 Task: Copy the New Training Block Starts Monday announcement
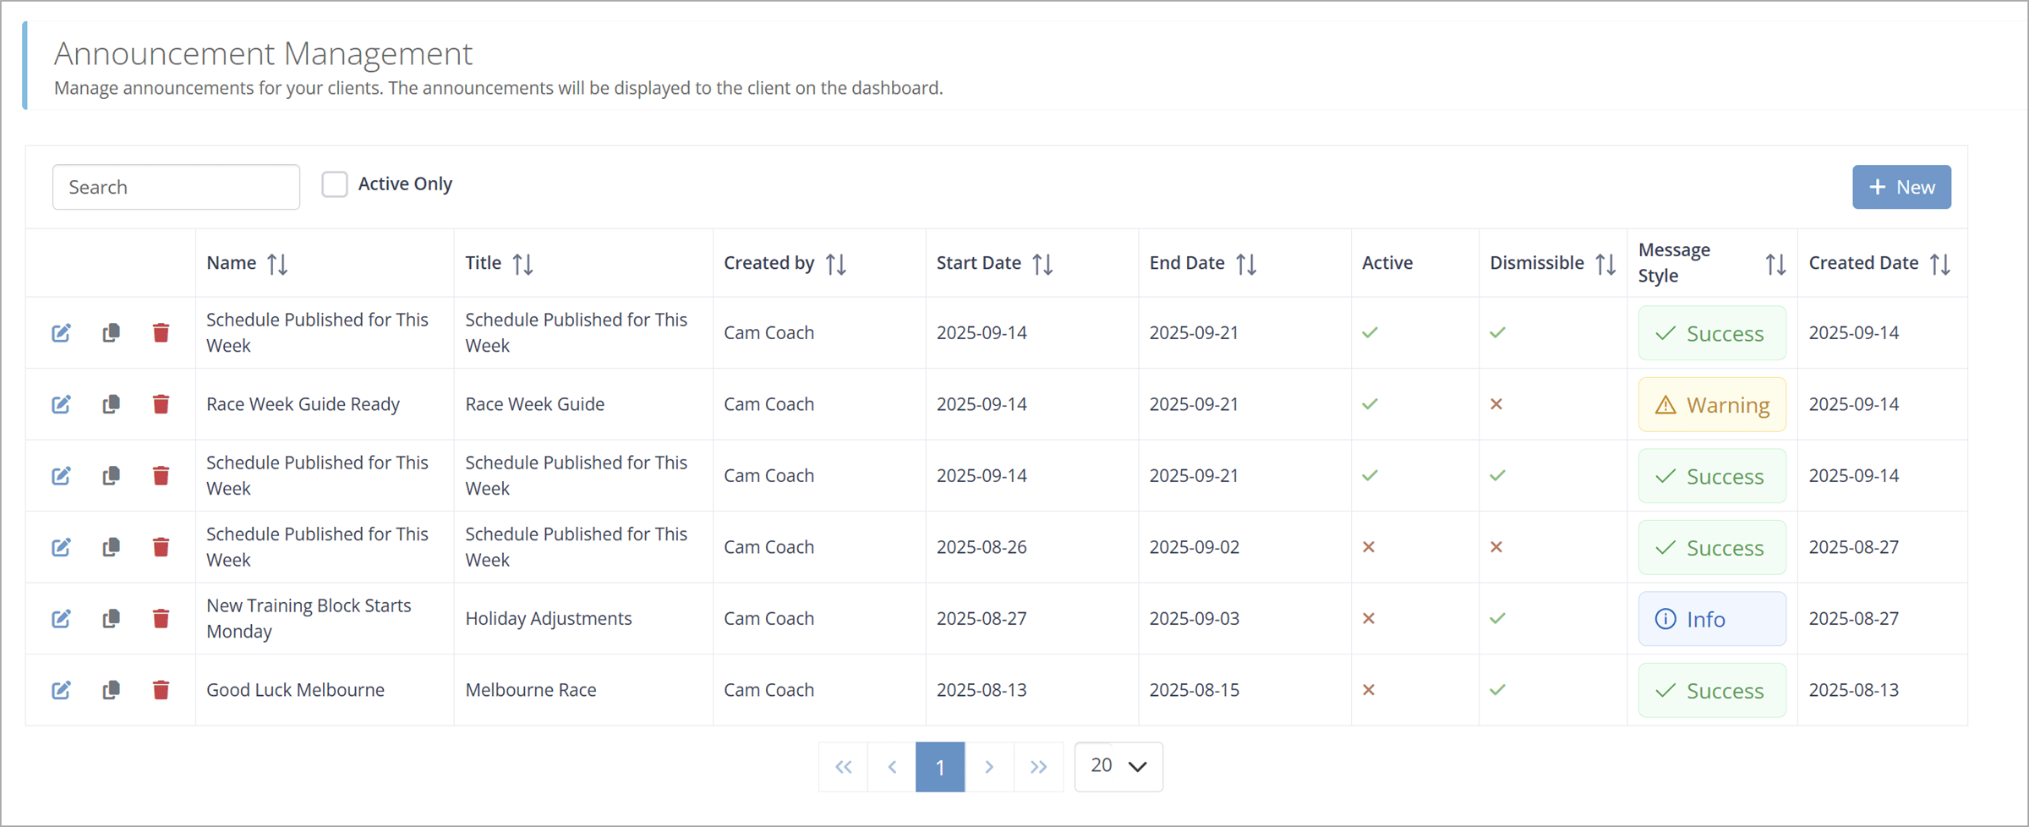click(x=111, y=619)
